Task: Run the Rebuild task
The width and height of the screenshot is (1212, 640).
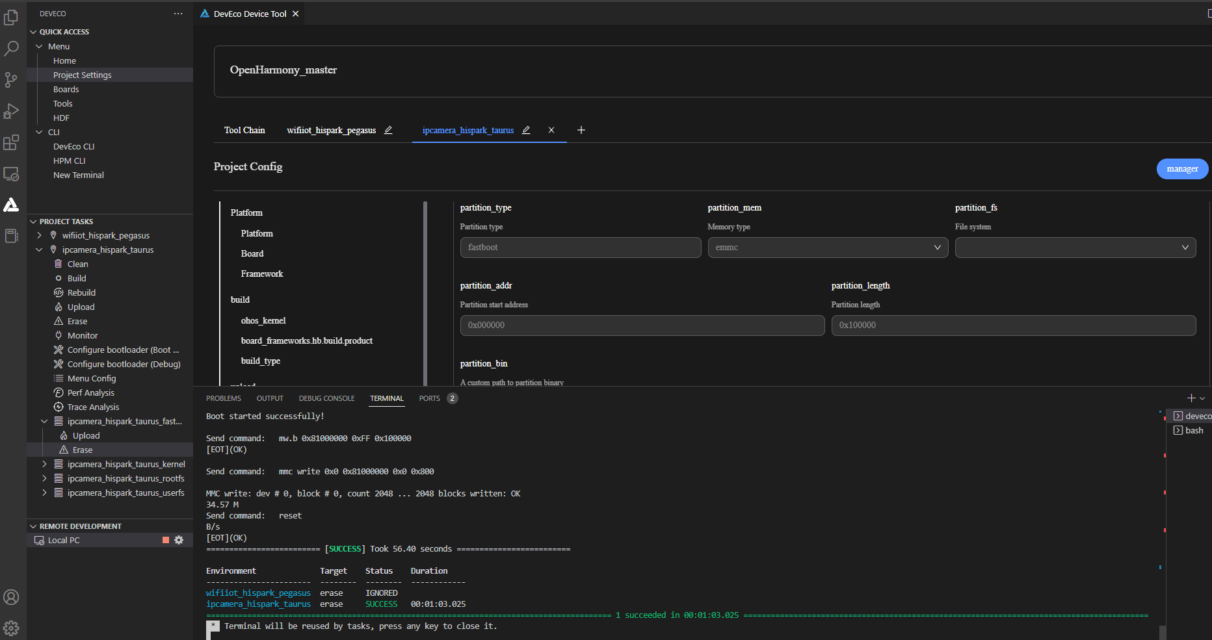Action: click(81, 292)
